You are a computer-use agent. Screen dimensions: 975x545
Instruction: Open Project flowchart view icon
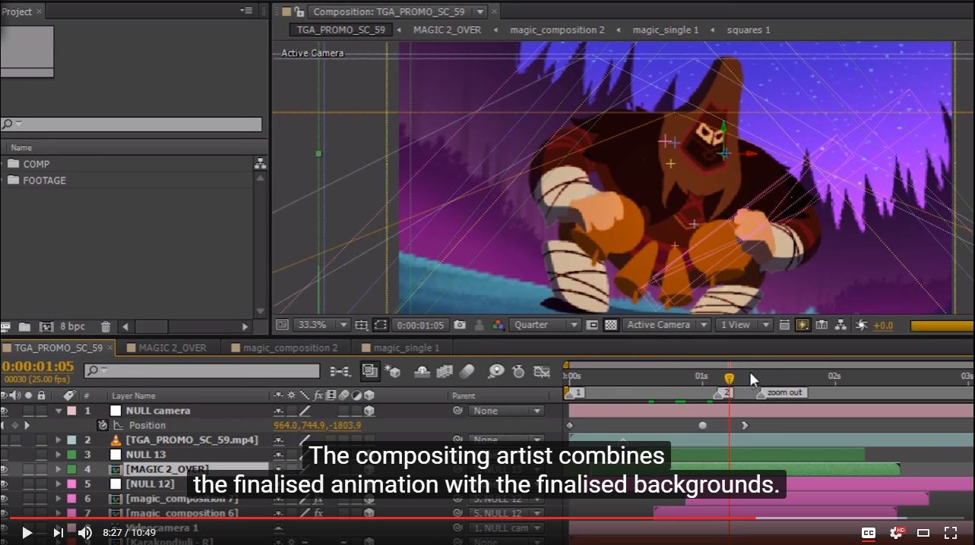[x=260, y=163]
